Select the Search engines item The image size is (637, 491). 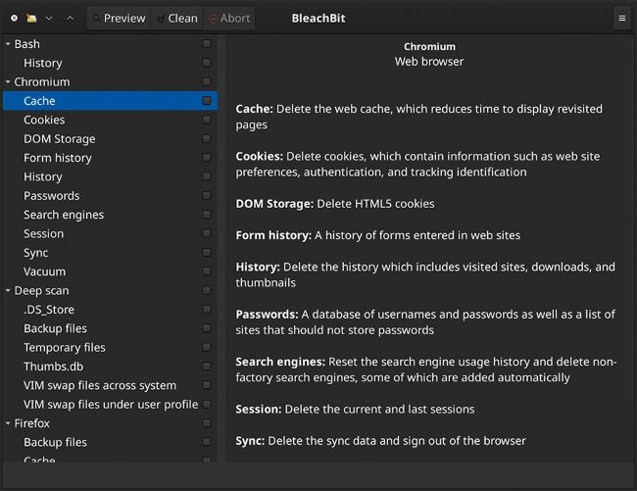click(x=64, y=215)
